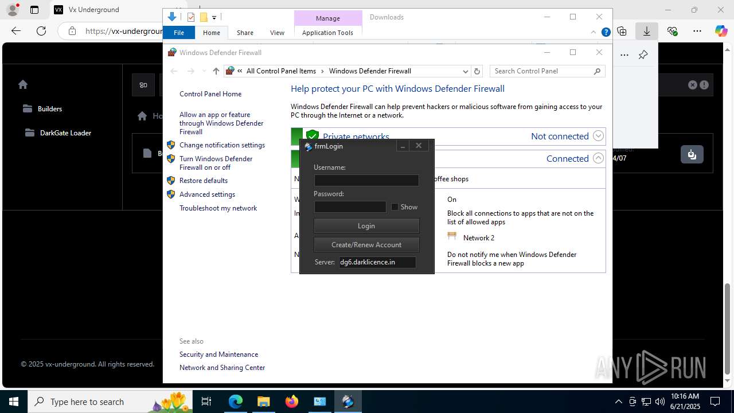Open Edge tab actions menu icon

click(x=34, y=10)
